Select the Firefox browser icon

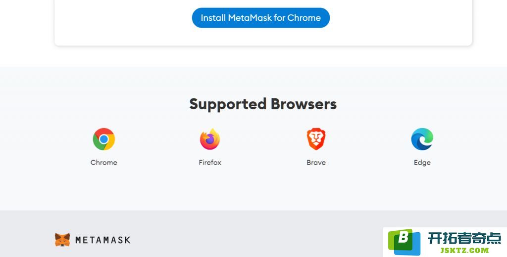coord(210,139)
